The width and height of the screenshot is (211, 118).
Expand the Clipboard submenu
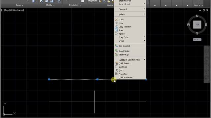(130, 9)
